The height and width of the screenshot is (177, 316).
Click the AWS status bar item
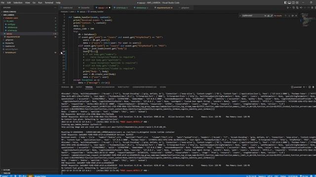30,176
